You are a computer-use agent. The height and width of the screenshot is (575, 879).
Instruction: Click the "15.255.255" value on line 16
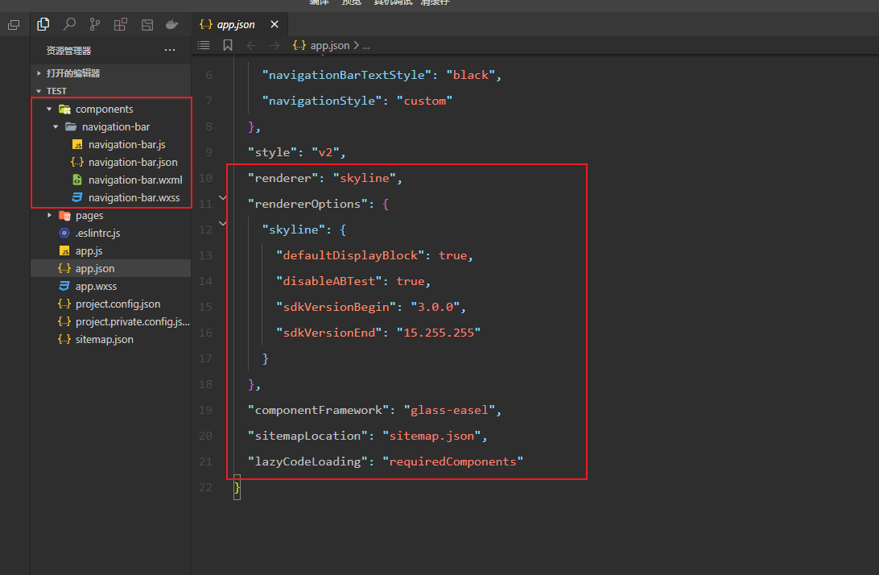(439, 333)
